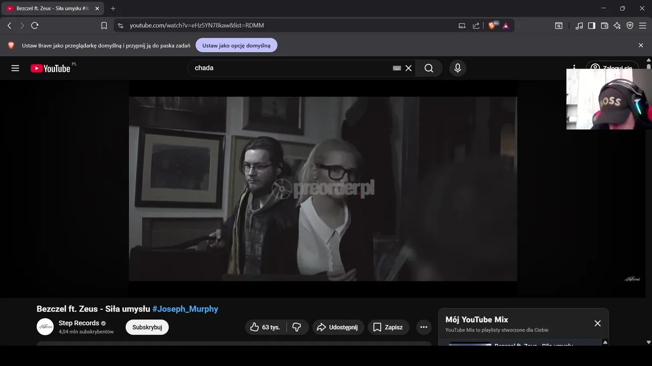Click the video title Bezczel ft. Zeus - Siła umysłu
Screen dimensions: 652x366
click(93, 309)
